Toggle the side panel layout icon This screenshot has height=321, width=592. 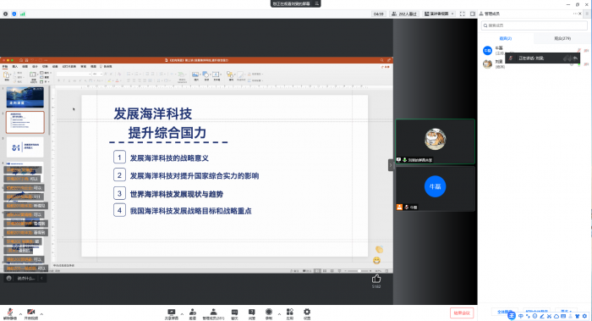click(472, 14)
